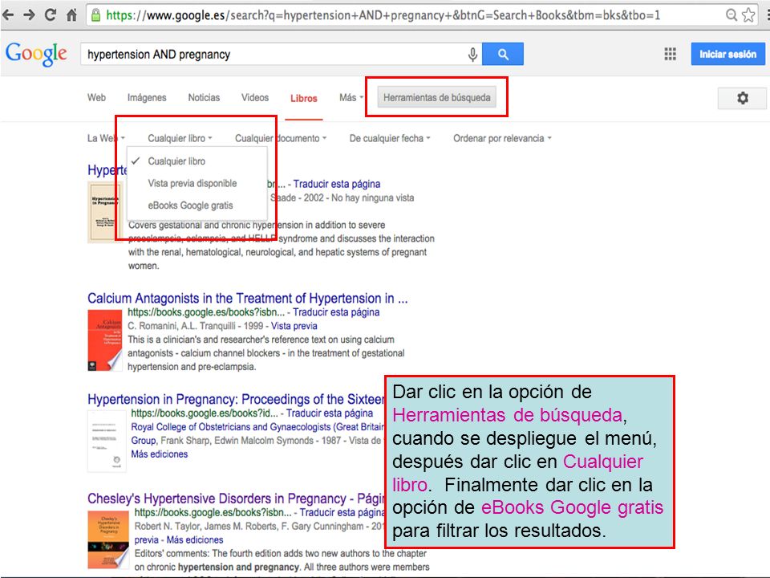Click Traducir esta página for Calcium Antagonists
770x578 pixels.
[x=336, y=311]
